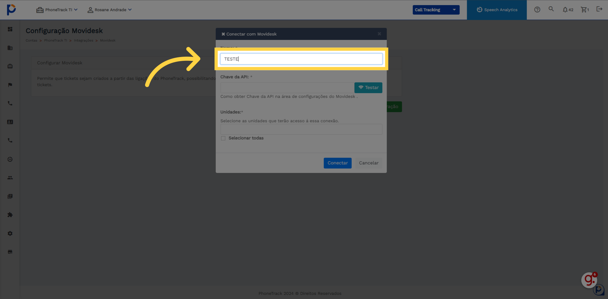This screenshot has width=608, height=299.
Task: Click the search magnifier icon
Action: click(x=551, y=9)
